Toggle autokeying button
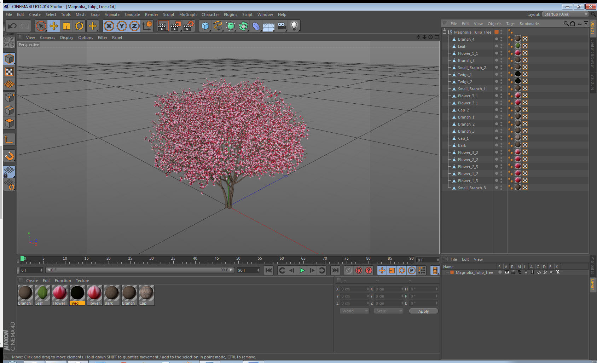597x363 pixels. (x=359, y=270)
